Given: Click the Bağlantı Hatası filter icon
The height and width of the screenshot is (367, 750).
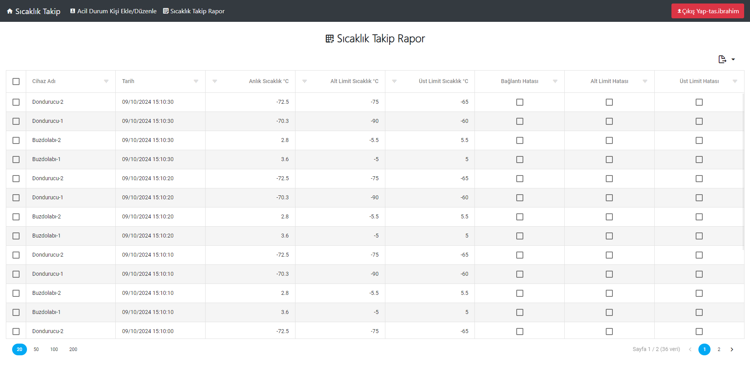Looking at the screenshot, I should click(x=555, y=81).
